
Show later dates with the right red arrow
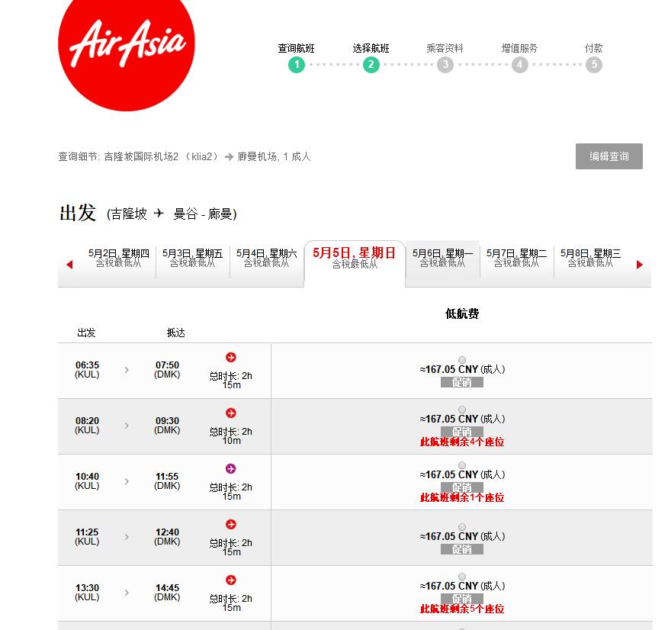click(639, 265)
